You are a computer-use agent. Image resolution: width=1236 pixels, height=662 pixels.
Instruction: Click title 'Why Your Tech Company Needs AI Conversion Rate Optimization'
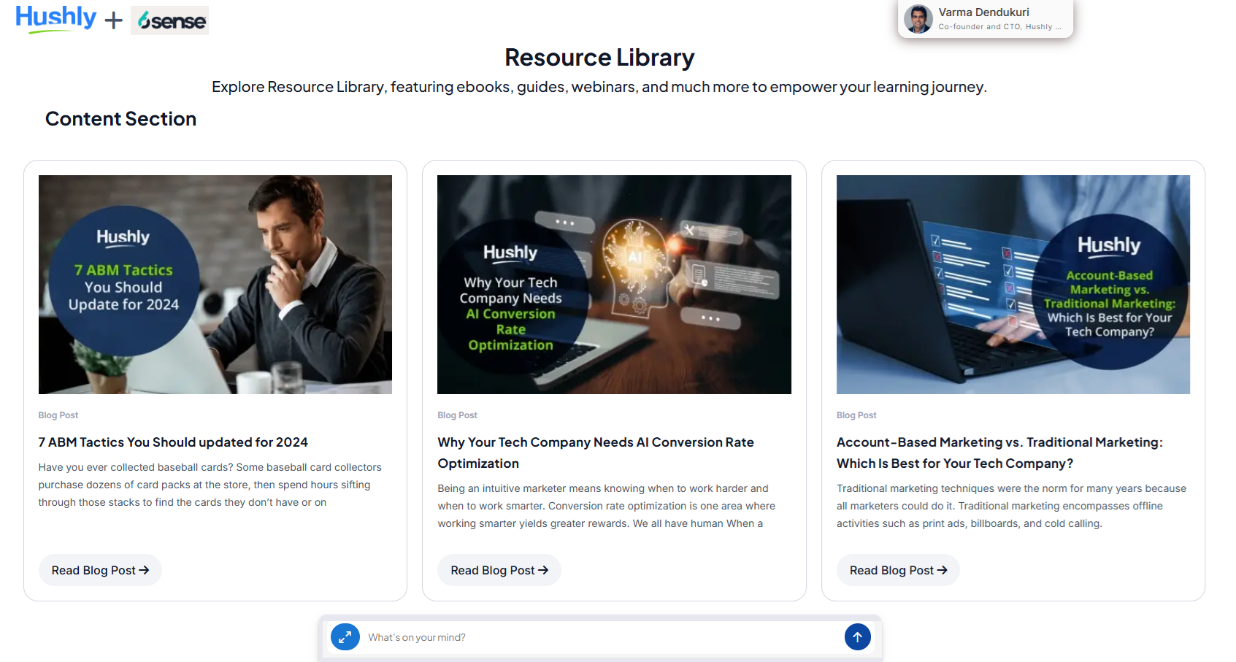[x=596, y=453]
